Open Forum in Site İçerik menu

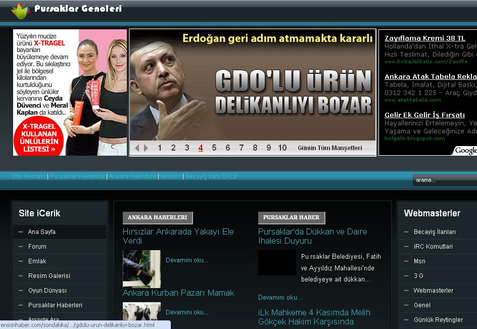pyautogui.click(x=60, y=247)
